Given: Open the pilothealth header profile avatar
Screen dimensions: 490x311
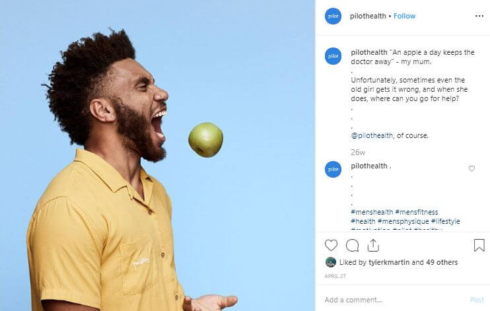Looking at the screenshot, I should (333, 17).
